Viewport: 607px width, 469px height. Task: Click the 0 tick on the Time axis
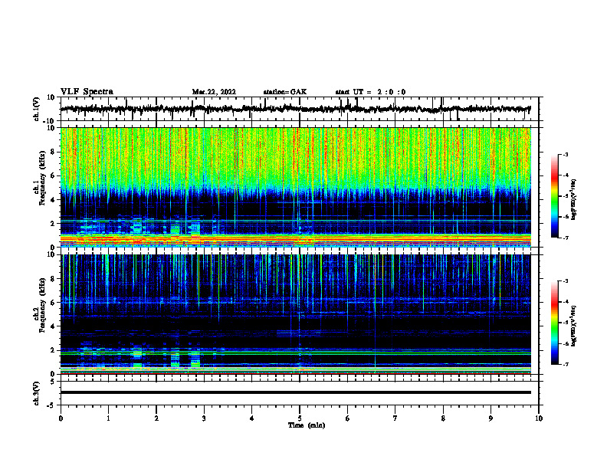pos(61,418)
